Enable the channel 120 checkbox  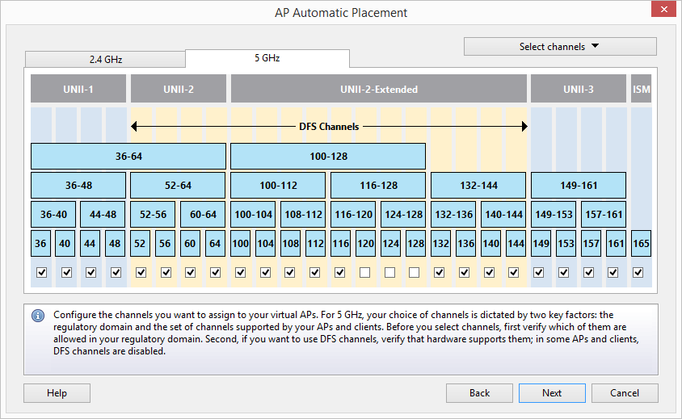365,273
